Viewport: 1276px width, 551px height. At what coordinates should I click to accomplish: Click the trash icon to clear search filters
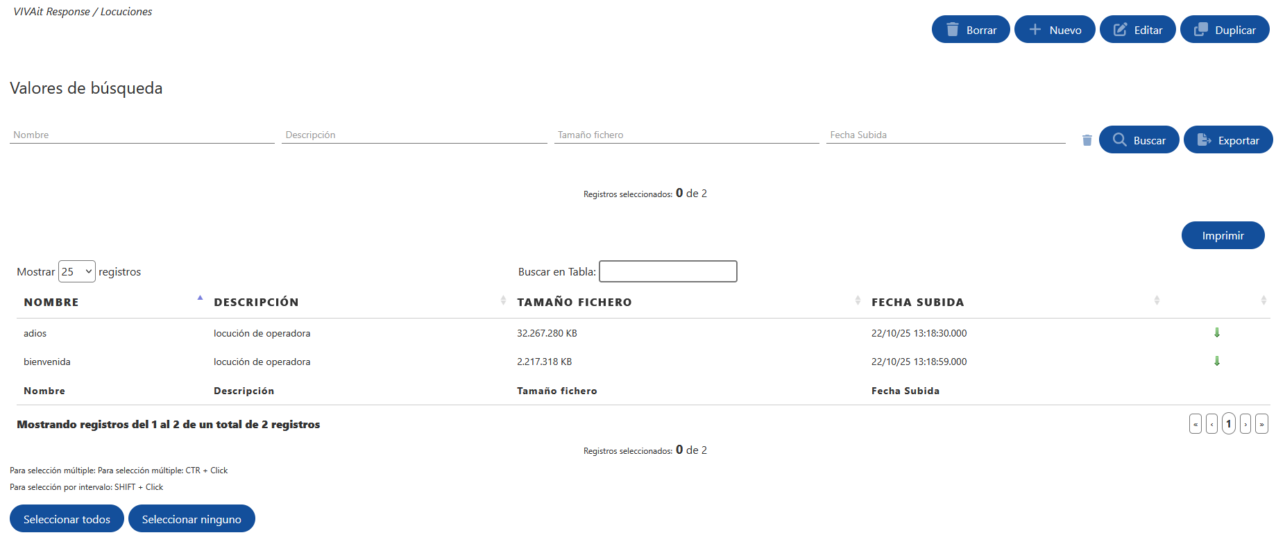click(1087, 140)
